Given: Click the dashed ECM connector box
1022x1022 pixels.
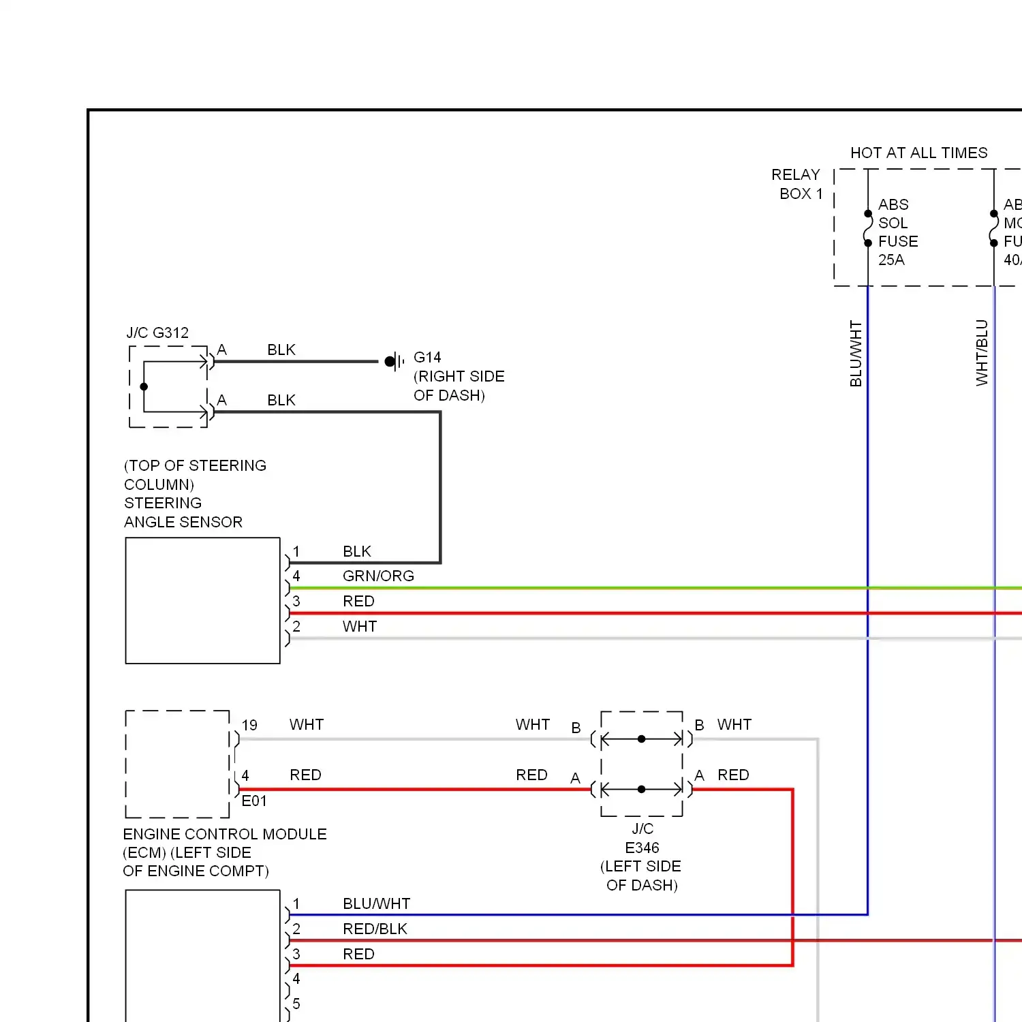Looking at the screenshot, I should click(x=178, y=764).
